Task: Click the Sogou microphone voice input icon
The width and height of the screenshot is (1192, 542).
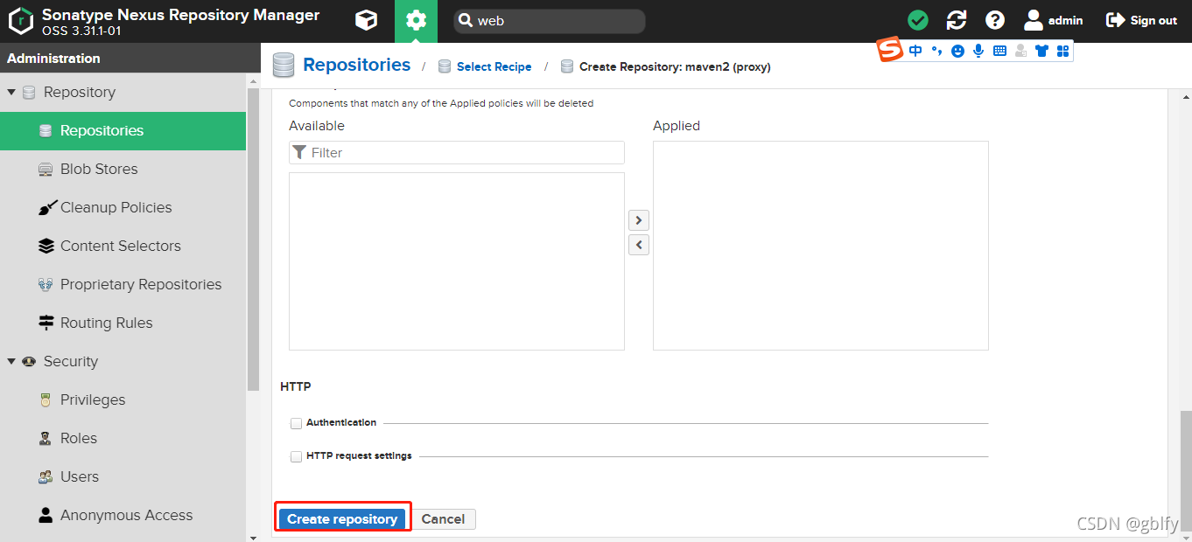Action: point(978,52)
